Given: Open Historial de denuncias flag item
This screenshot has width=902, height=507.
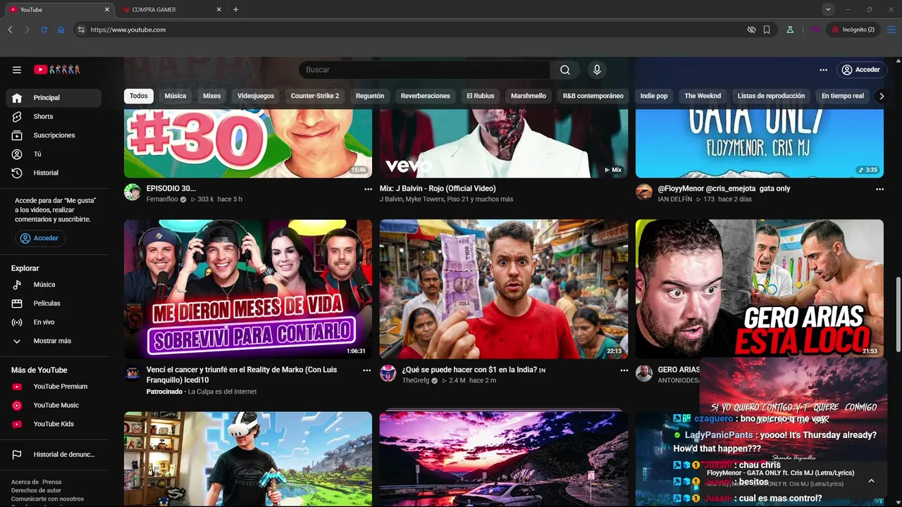Looking at the screenshot, I should click(54, 455).
